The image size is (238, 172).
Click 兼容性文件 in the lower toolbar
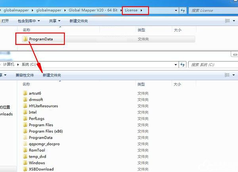pos(25,75)
